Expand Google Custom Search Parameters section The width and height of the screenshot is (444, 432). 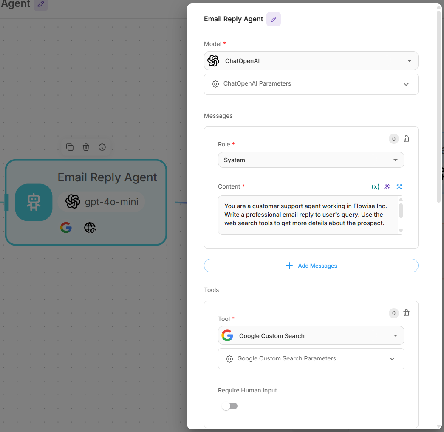[x=311, y=359]
